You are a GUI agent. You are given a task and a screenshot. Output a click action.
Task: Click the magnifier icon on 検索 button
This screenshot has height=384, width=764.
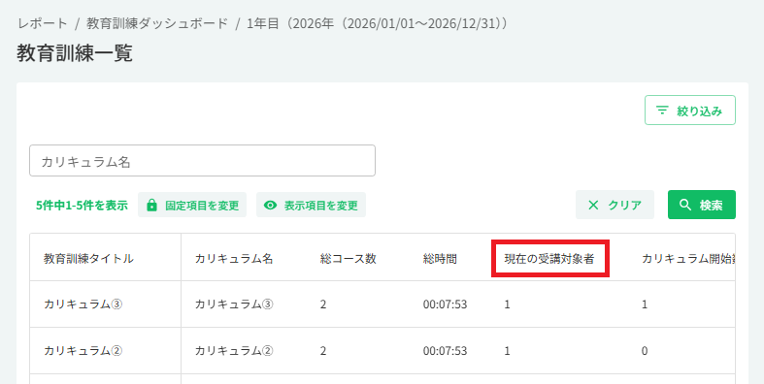pos(685,205)
